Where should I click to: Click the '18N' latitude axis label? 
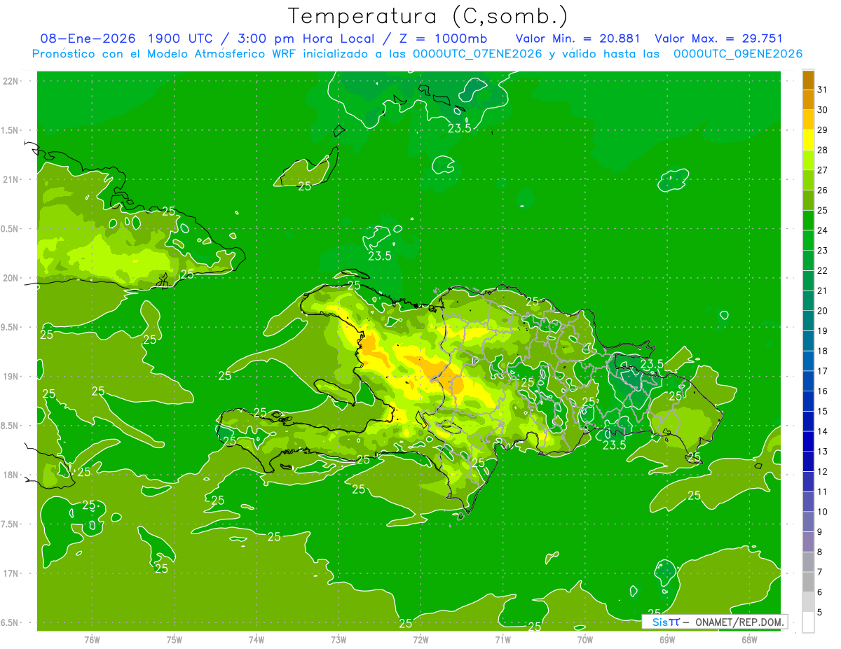click(11, 475)
